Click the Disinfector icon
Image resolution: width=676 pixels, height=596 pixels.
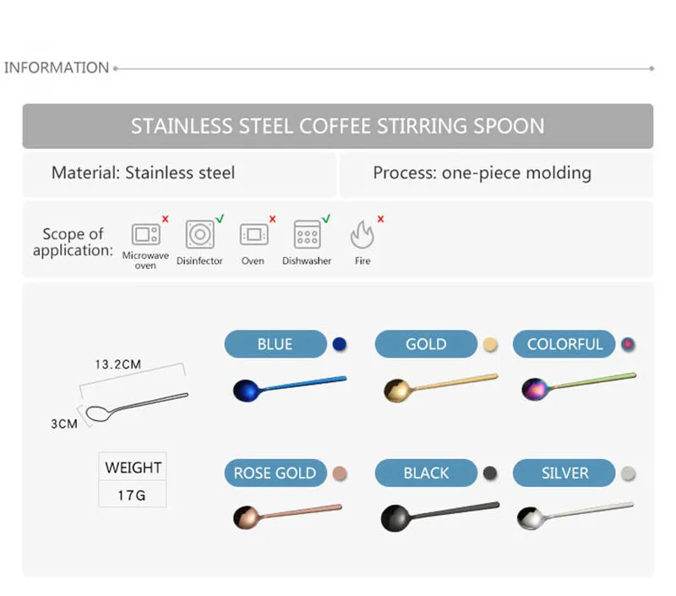(199, 234)
